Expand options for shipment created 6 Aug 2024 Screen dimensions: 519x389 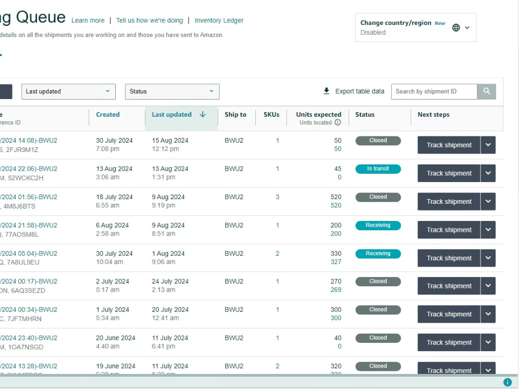tap(488, 230)
